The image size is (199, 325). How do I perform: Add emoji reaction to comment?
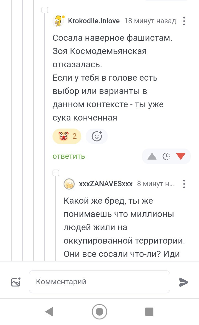96,136
